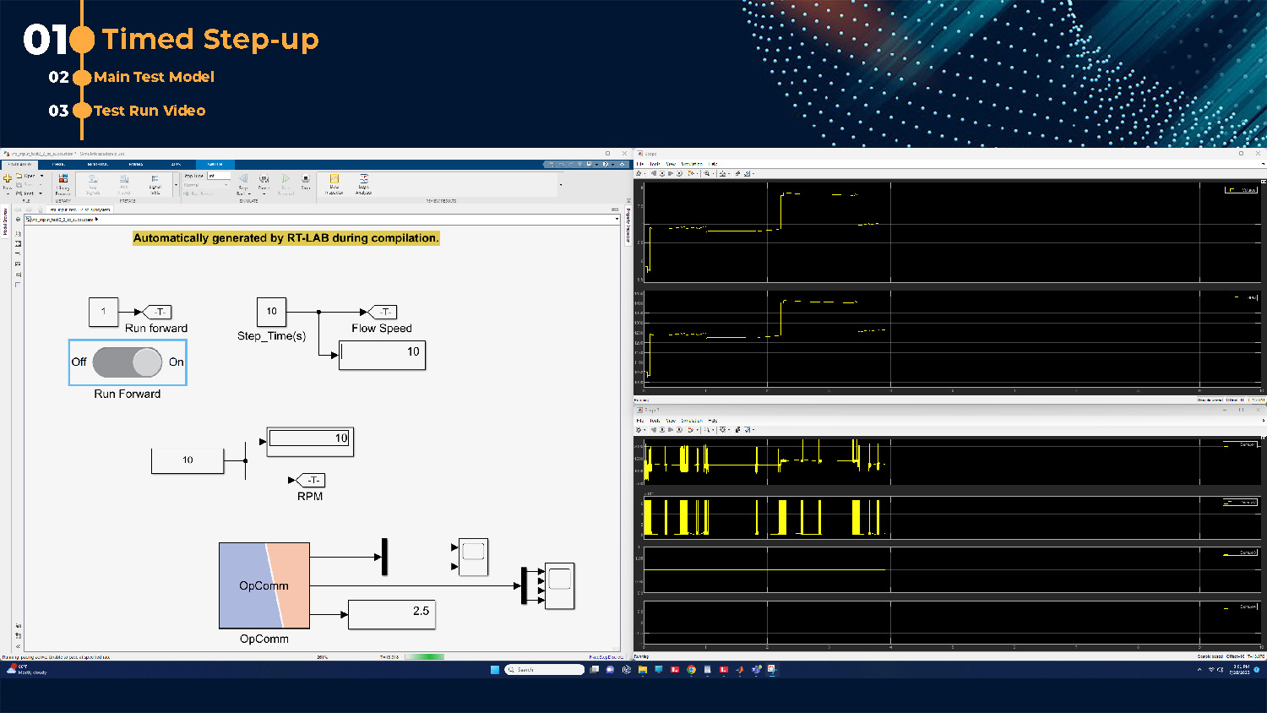Screen dimensions: 1267x713
Task: Open the Tools menu in upper Scope
Action: coord(655,164)
